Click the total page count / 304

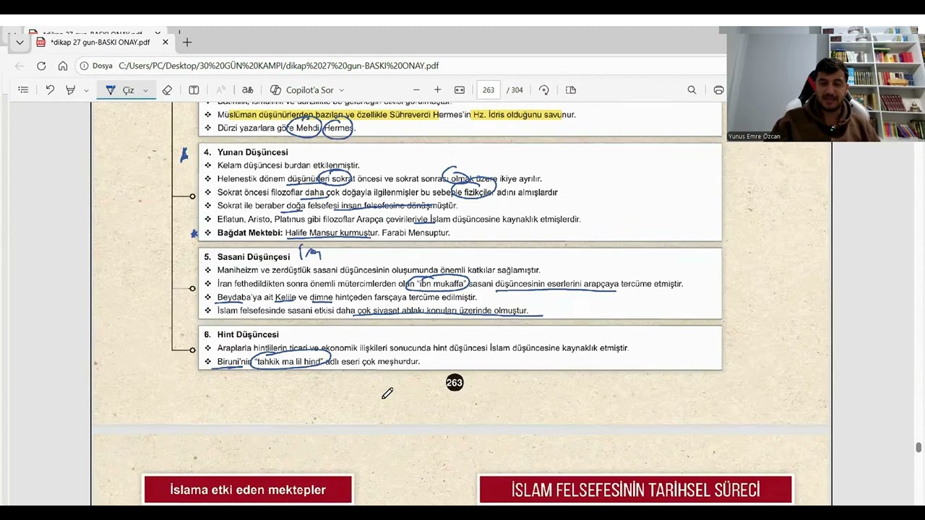[x=515, y=90]
